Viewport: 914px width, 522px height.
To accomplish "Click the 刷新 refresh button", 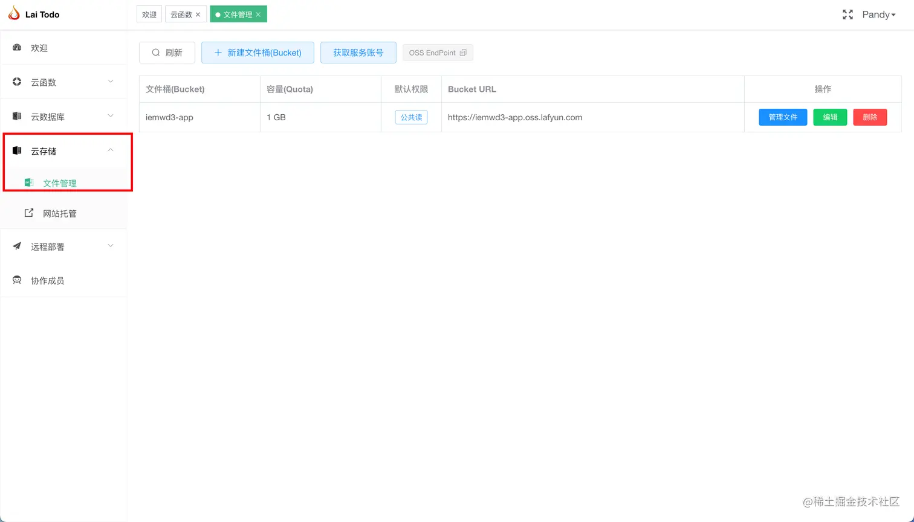I will 167,53.
